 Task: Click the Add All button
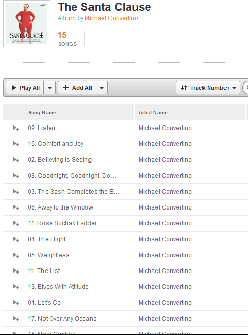(x=77, y=88)
